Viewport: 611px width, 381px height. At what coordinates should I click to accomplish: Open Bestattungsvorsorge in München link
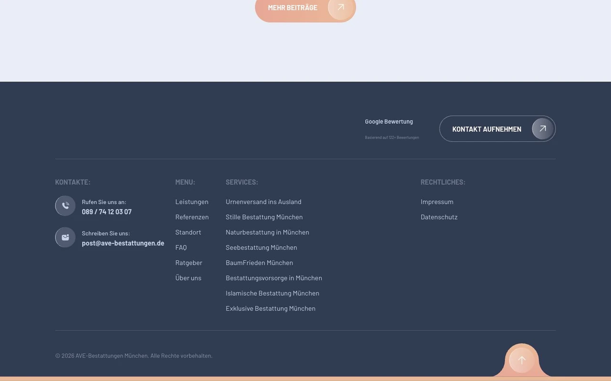point(274,278)
